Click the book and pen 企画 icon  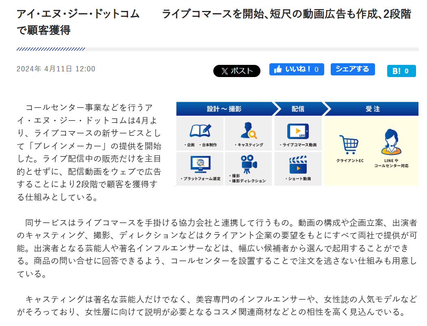point(200,131)
